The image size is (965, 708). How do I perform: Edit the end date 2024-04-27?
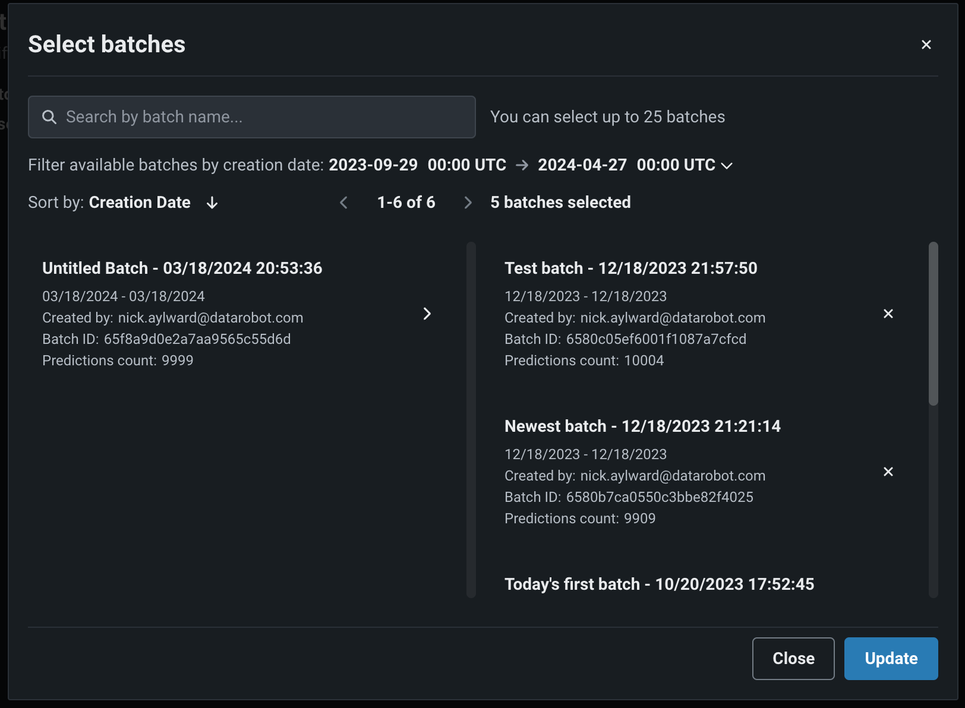[x=582, y=165]
